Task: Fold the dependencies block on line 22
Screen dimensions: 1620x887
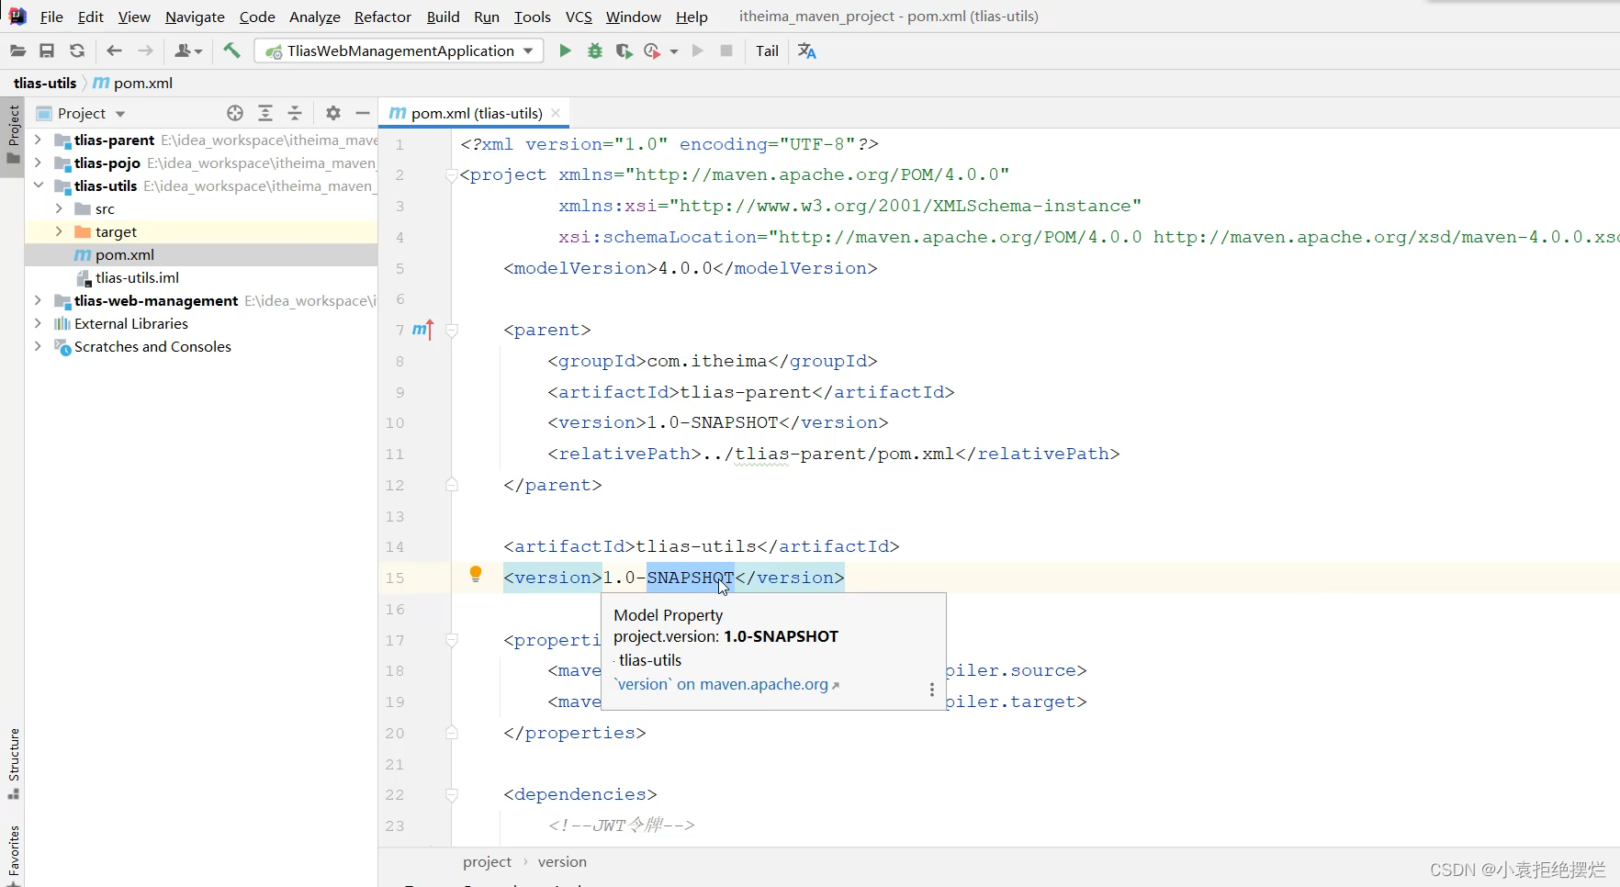Action: (452, 794)
